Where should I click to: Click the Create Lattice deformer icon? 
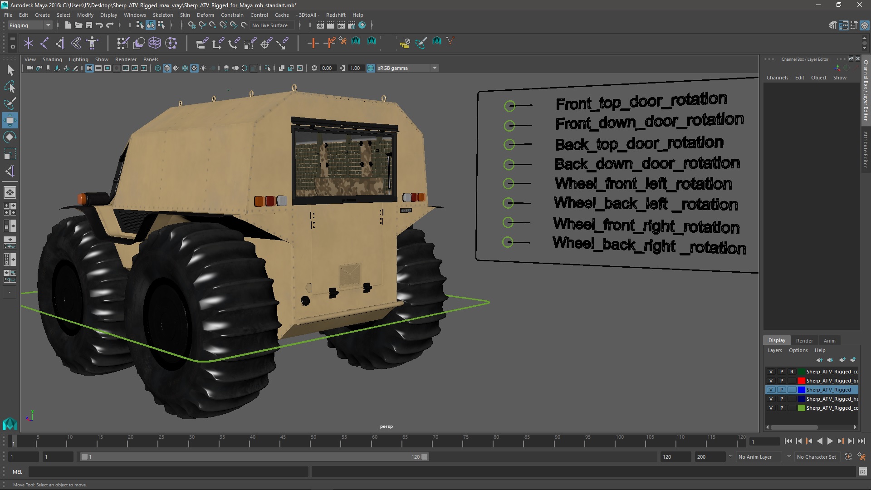(x=155, y=43)
